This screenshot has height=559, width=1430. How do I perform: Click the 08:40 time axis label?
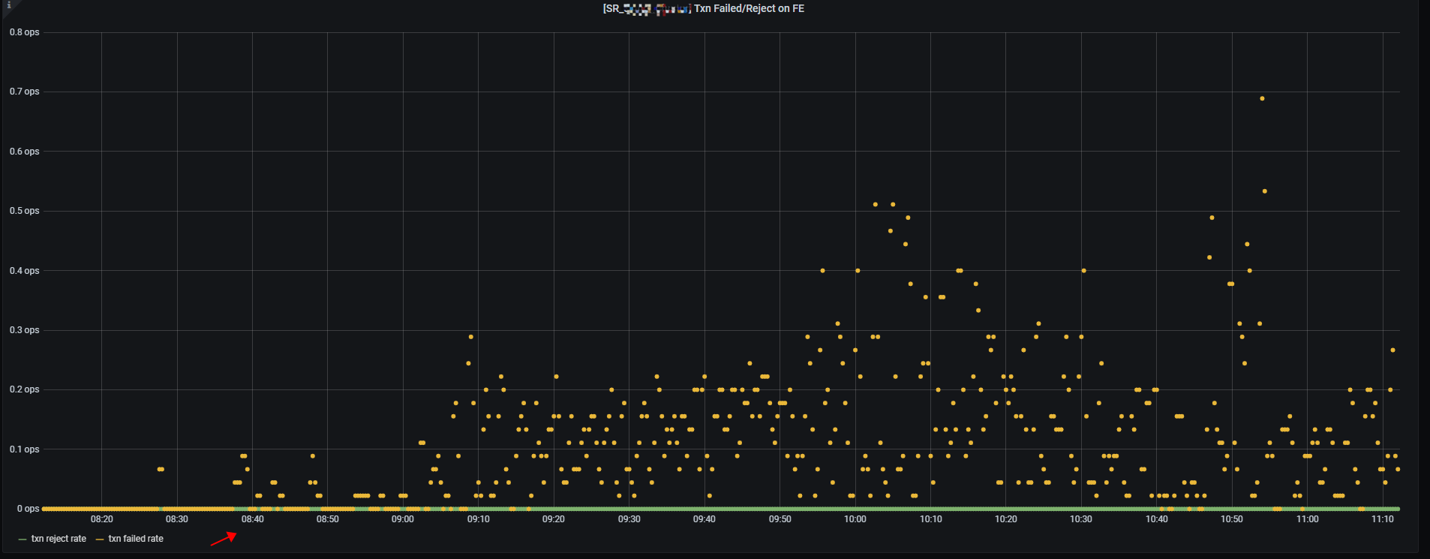pos(252,519)
